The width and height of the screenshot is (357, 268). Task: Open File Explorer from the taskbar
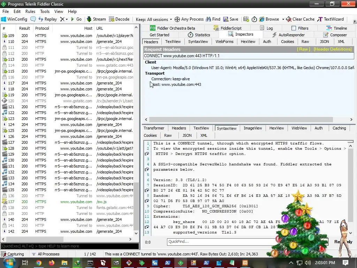pos(64,263)
